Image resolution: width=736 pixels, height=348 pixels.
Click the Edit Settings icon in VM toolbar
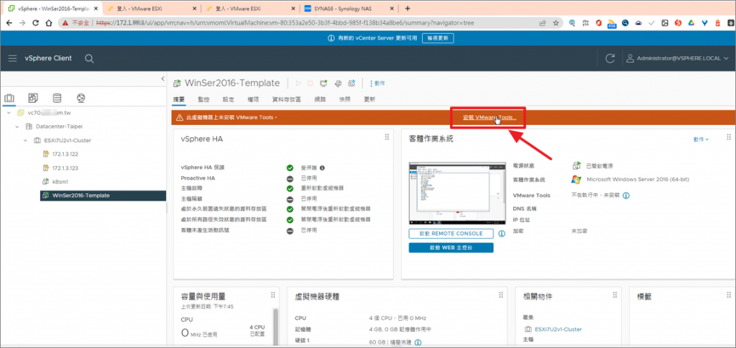[337, 83]
